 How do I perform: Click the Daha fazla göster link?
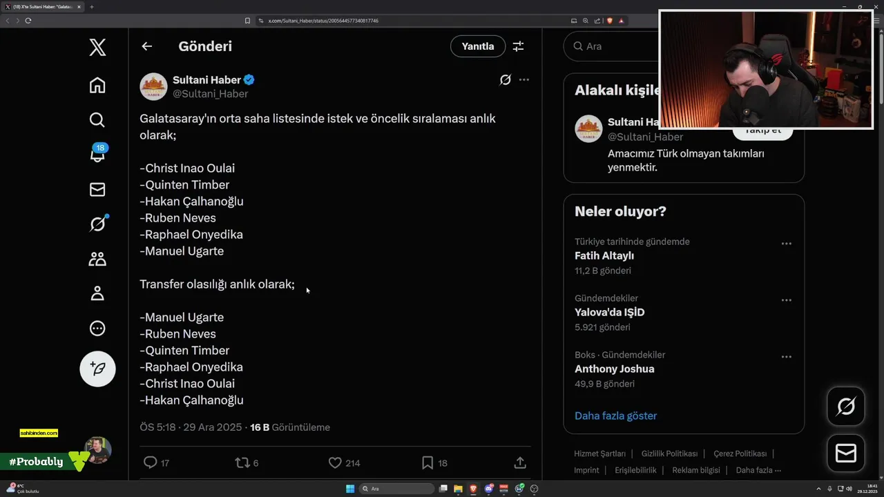(x=615, y=416)
